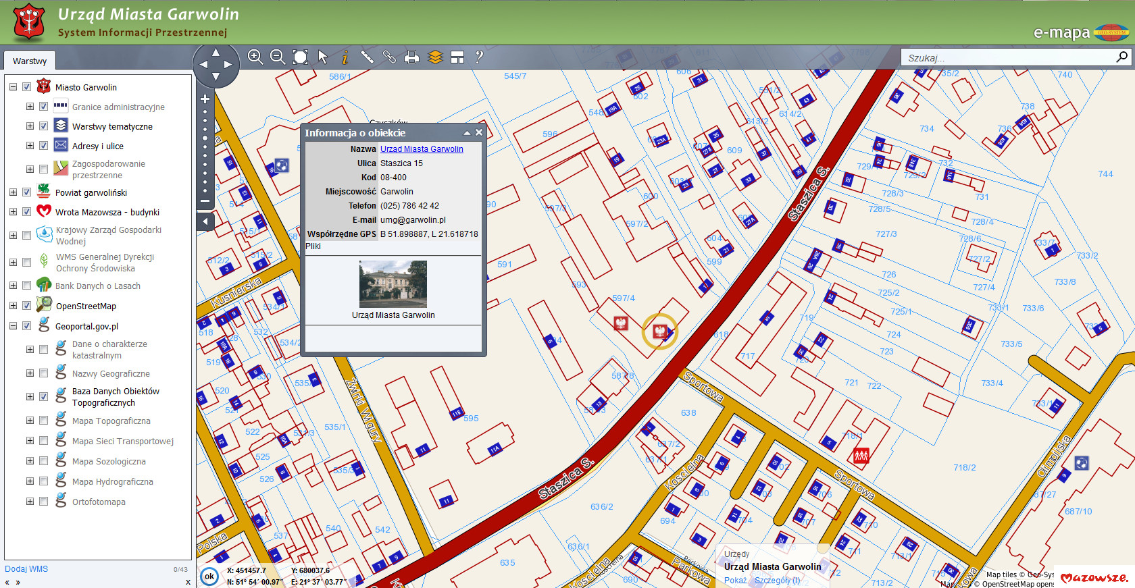Enable the Ortofotomapa layer checkbox
This screenshot has width=1135, height=588.
(43, 502)
